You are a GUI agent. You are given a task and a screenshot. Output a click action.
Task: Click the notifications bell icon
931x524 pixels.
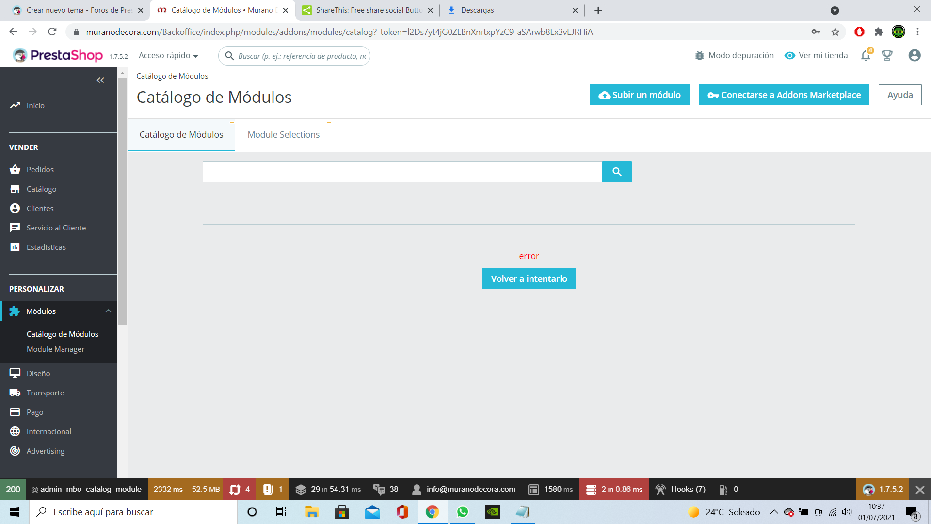(866, 56)
